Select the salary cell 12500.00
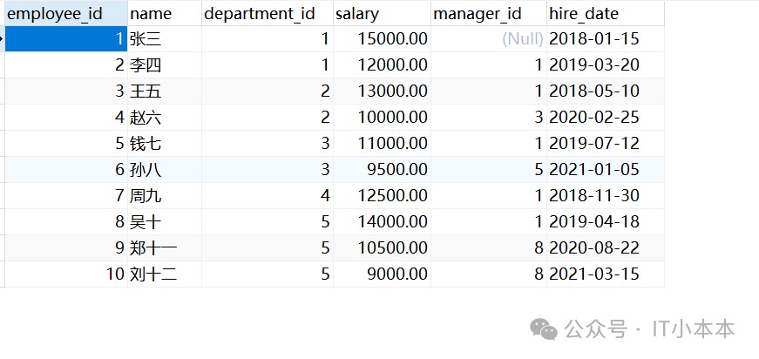Viewport: 759px width, 359px height. [382, 196]
